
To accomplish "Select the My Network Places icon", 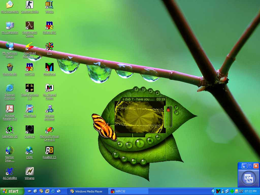I will tap(10, 50).
